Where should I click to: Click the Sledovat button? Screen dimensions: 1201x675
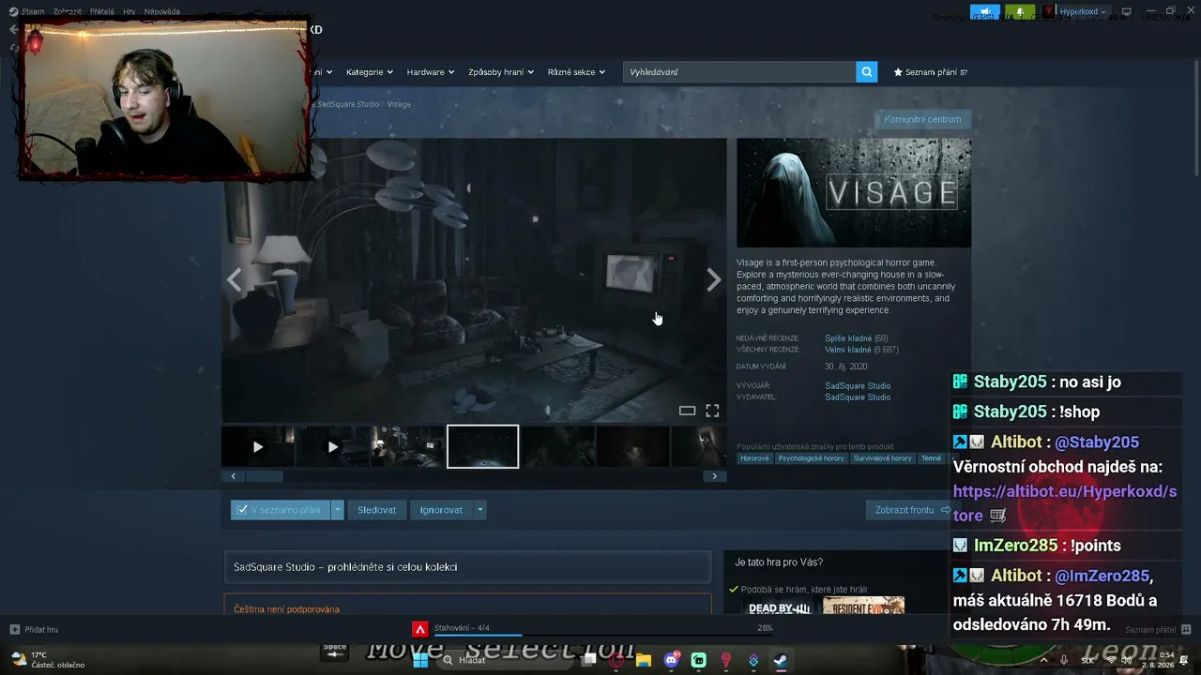click(376, 510)
